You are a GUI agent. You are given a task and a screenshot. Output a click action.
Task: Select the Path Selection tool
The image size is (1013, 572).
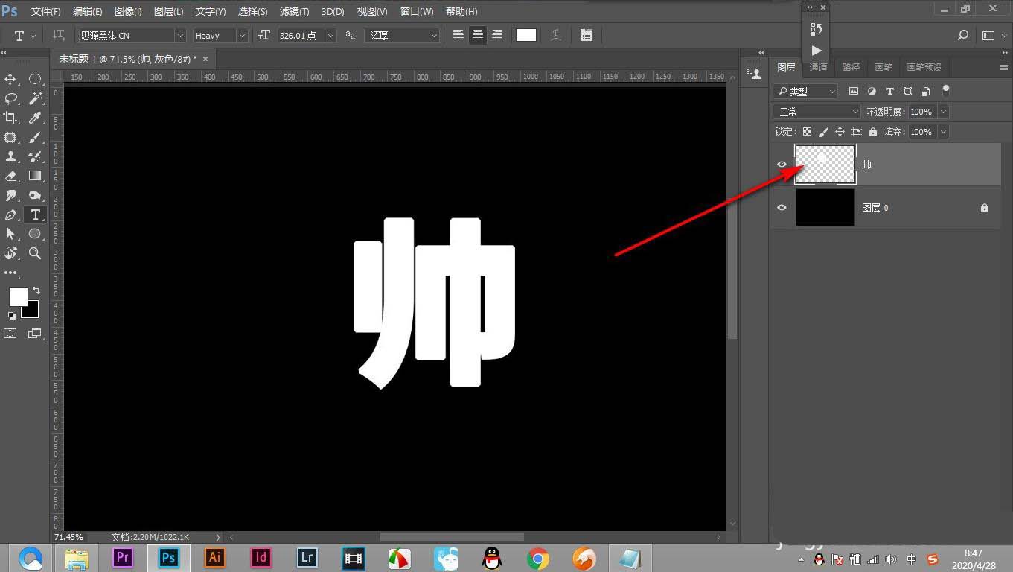click(x=10, y=234)
